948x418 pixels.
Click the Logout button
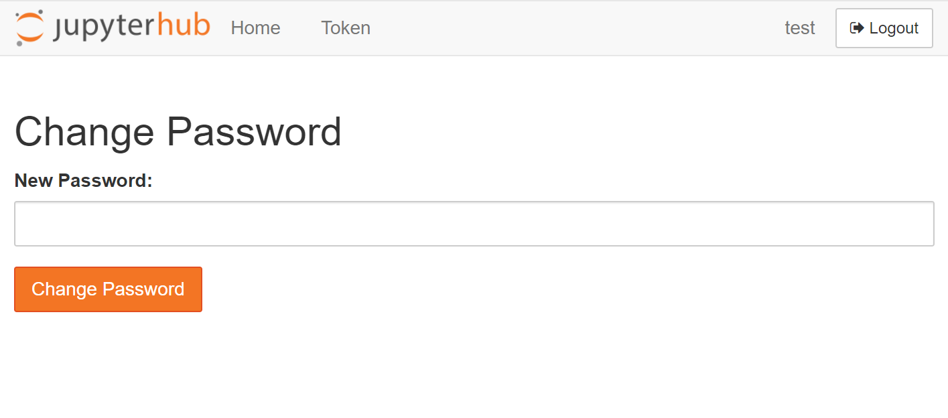pos(884,28)
